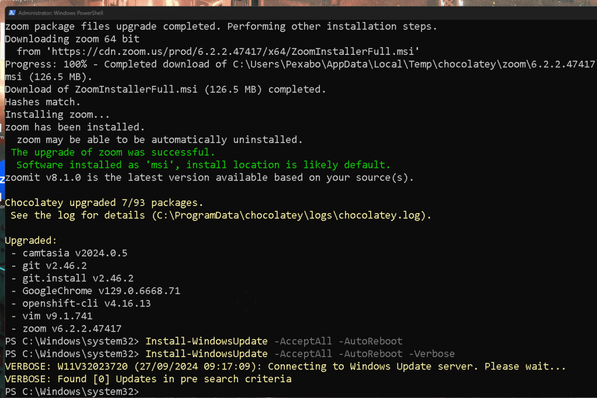Click the 'Downloading zoom 64 bit' line
597x398 pixels.
[72, 39]
